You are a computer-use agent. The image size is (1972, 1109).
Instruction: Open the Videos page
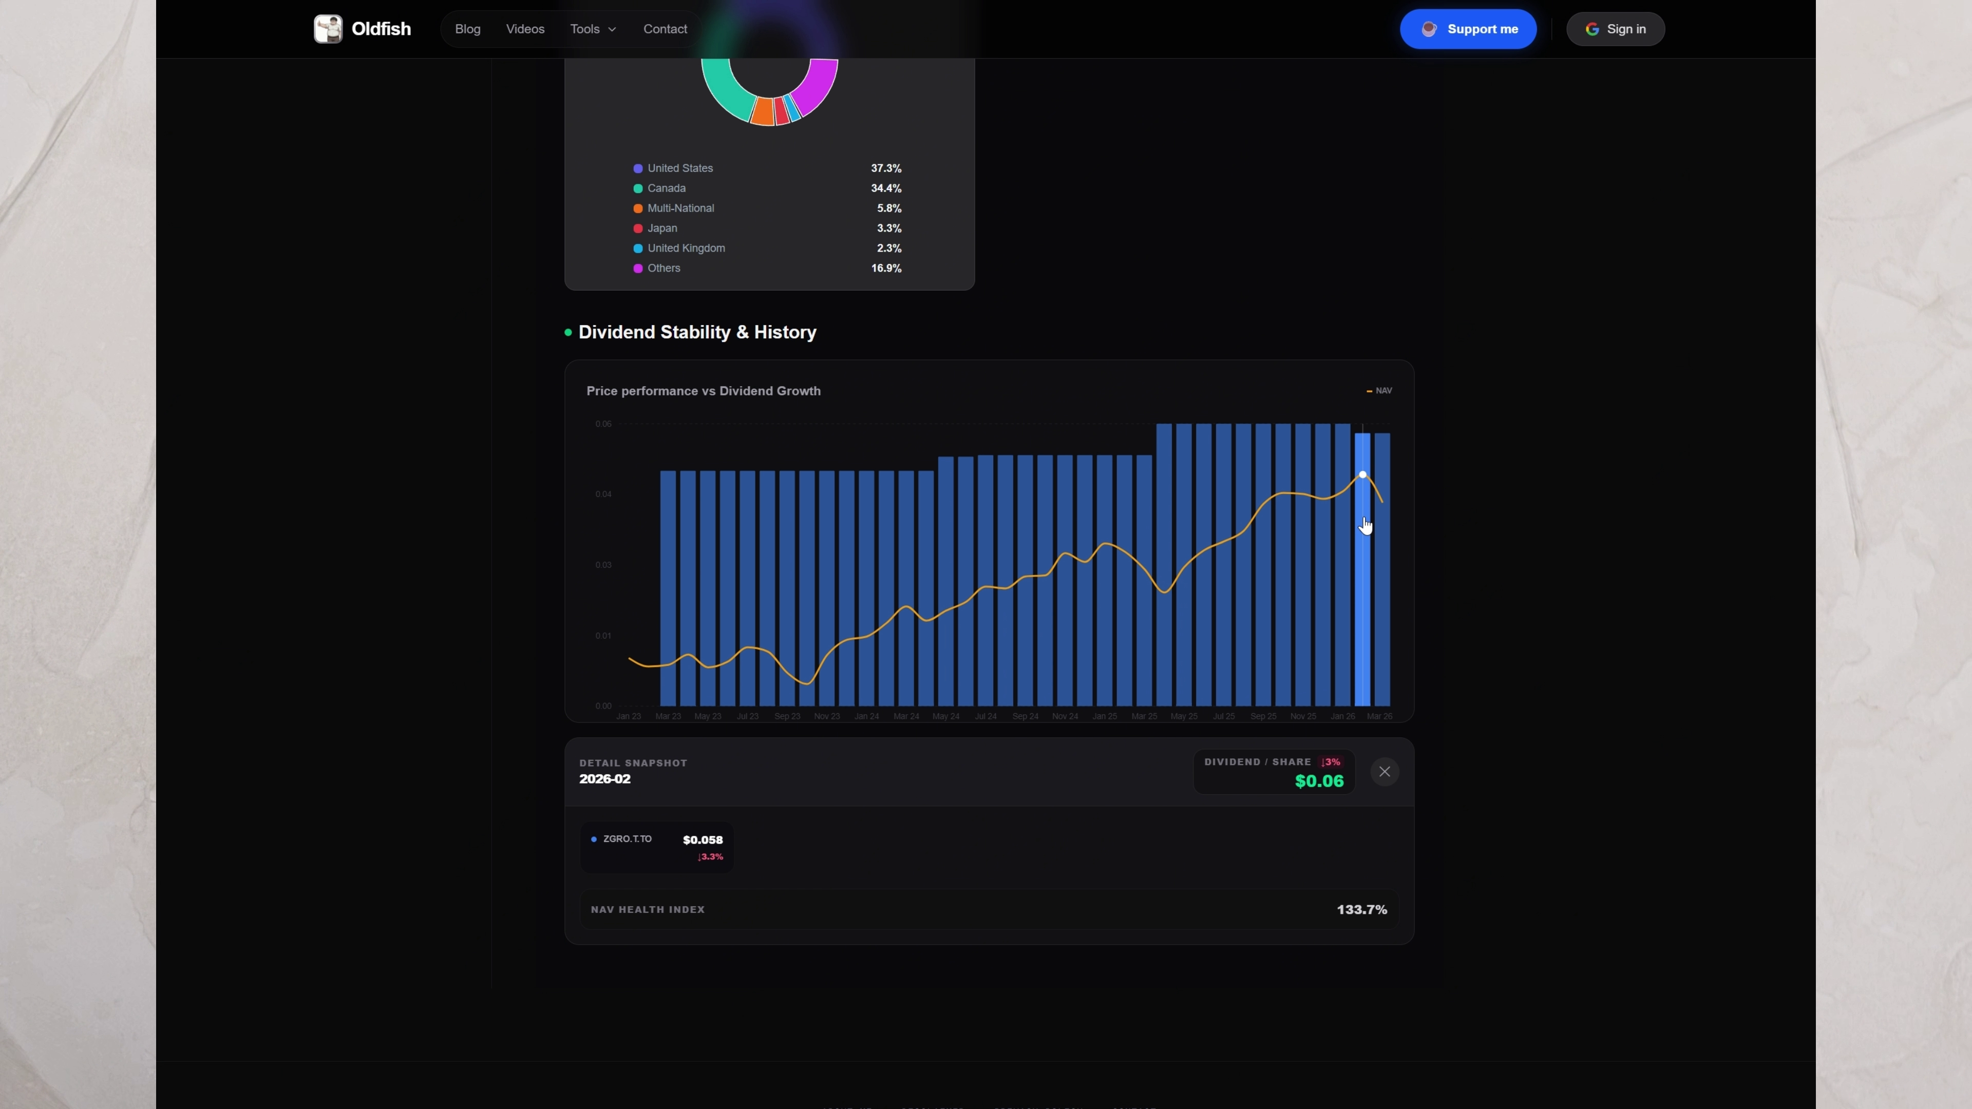(525, 29)
